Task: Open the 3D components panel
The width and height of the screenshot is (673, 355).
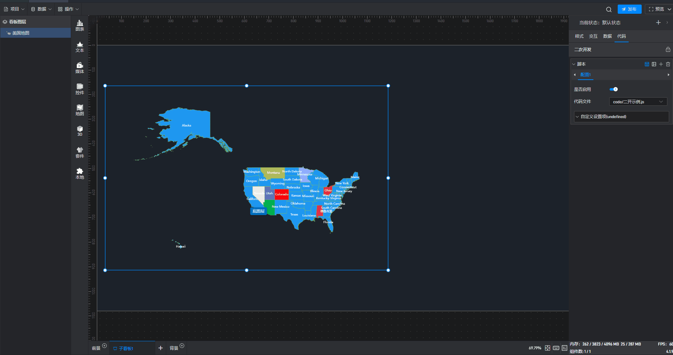Action: point(80,131)
